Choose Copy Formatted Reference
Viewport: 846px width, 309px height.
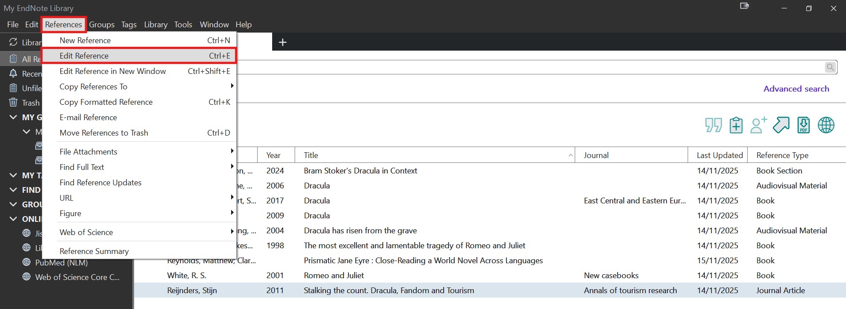pyautogui.click(x=139, y=102)
